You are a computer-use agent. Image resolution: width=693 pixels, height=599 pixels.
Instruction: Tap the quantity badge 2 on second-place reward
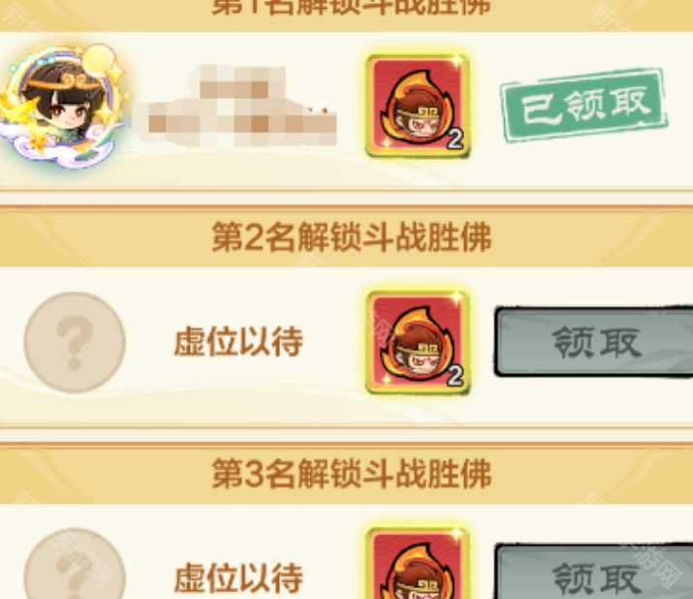455,376
